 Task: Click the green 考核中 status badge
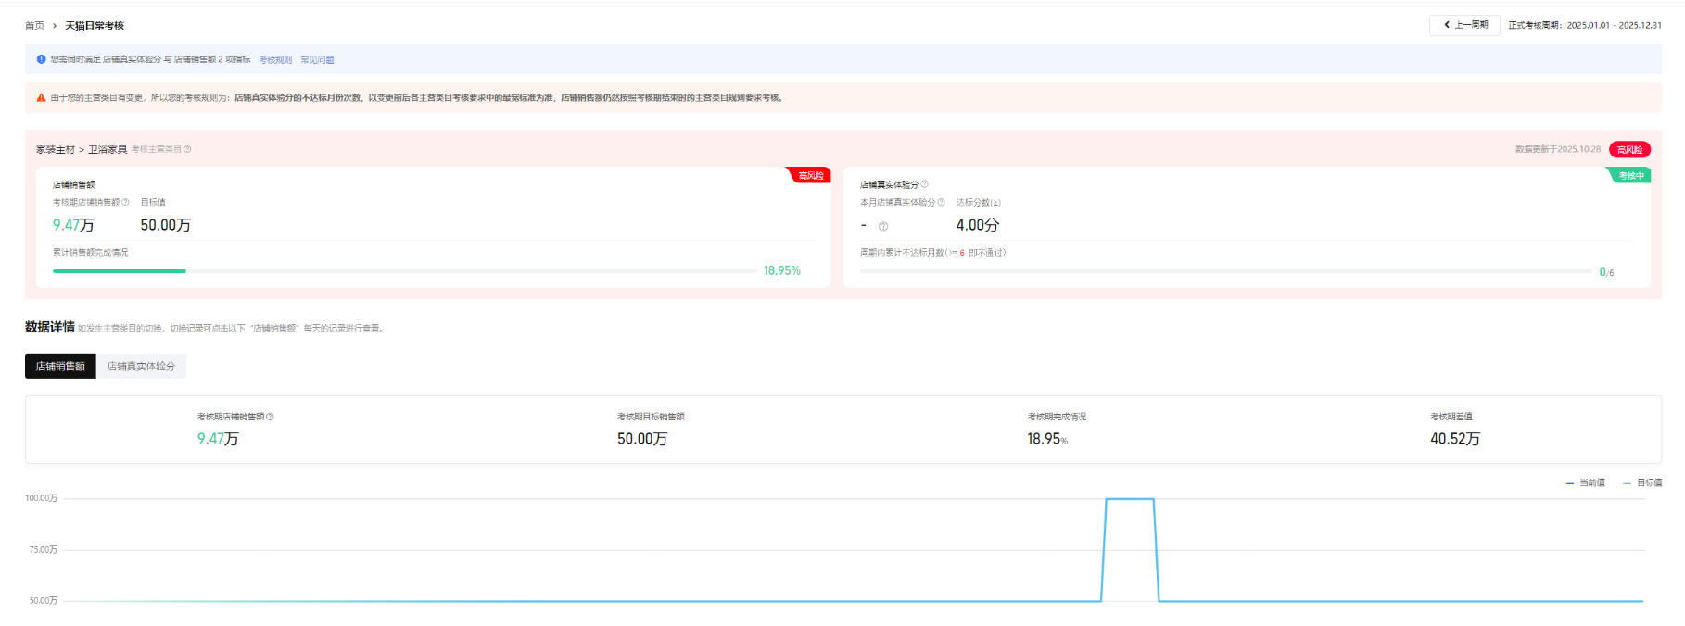point(1630,176)
